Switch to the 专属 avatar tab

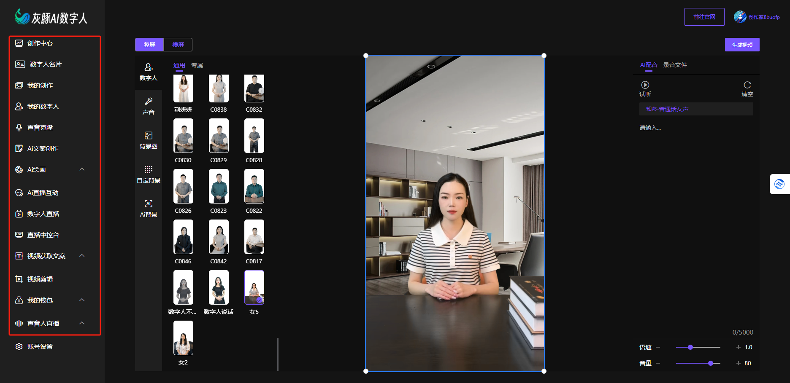point(197,65)
